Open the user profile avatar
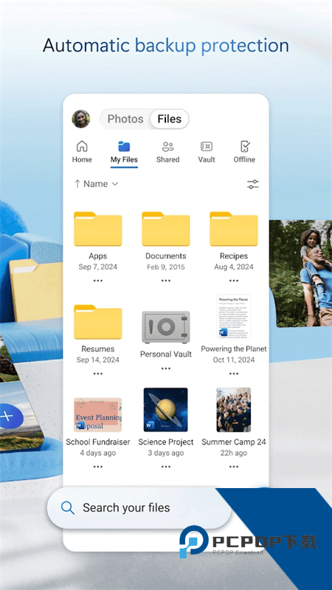Image resolution: width=332 pixels, height=590 pixels. tap(81, 119)
